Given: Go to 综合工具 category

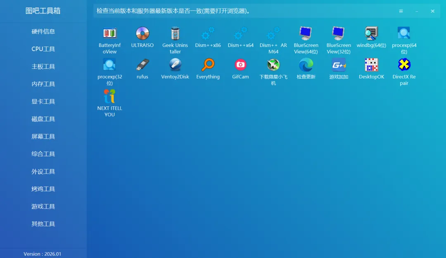Looking at the screenshot, I should tap(43, 154).
